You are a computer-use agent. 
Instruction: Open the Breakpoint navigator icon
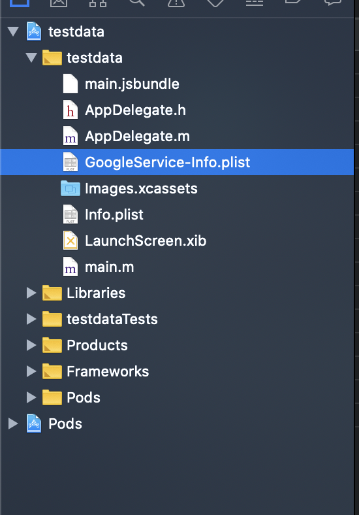[294, 2]
